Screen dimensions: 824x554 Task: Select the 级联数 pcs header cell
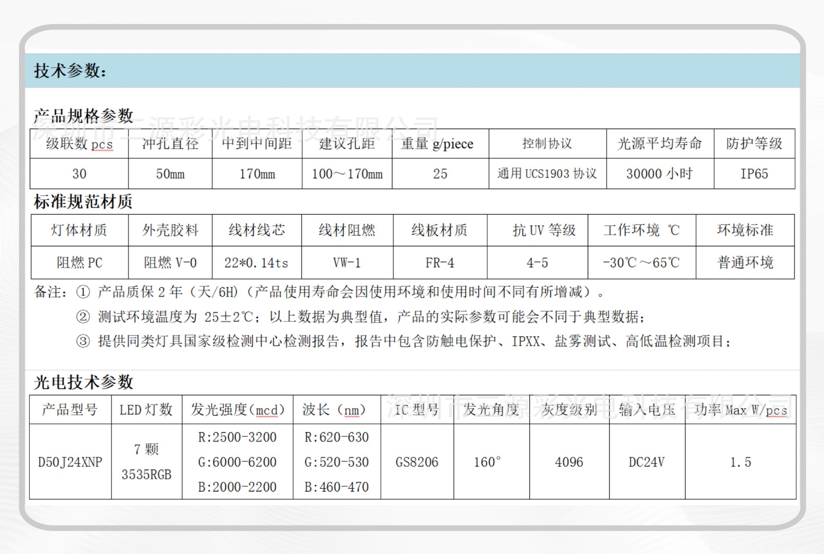click(79, 144)
